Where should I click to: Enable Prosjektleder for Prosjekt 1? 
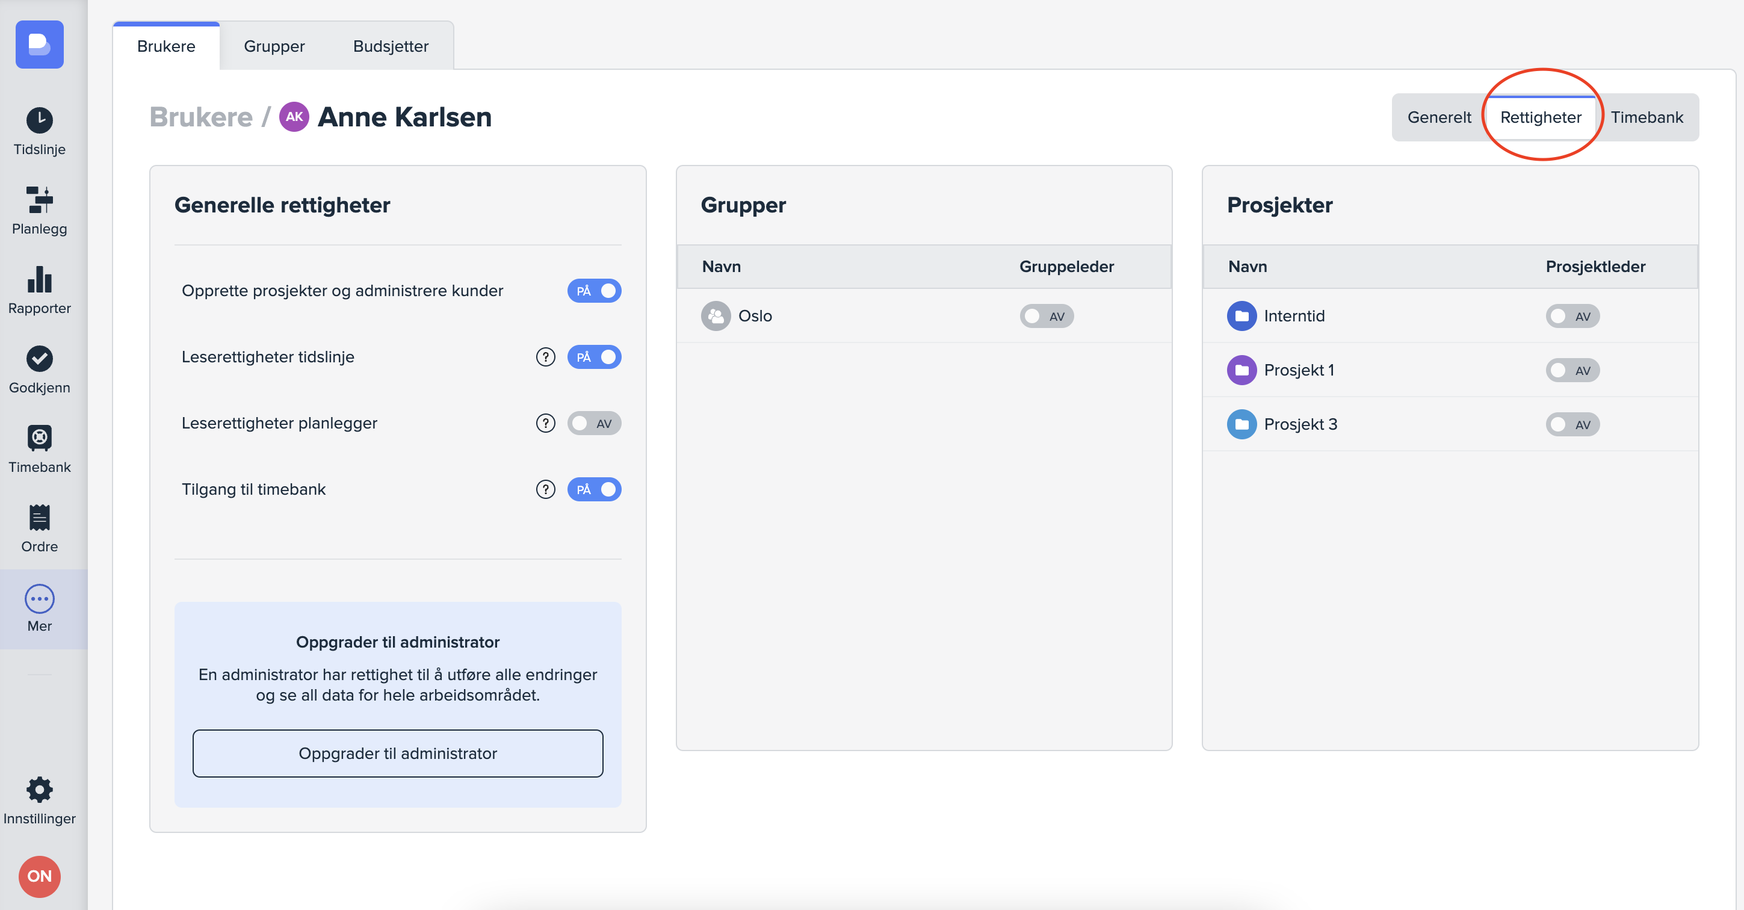(x=1571, y=370)
